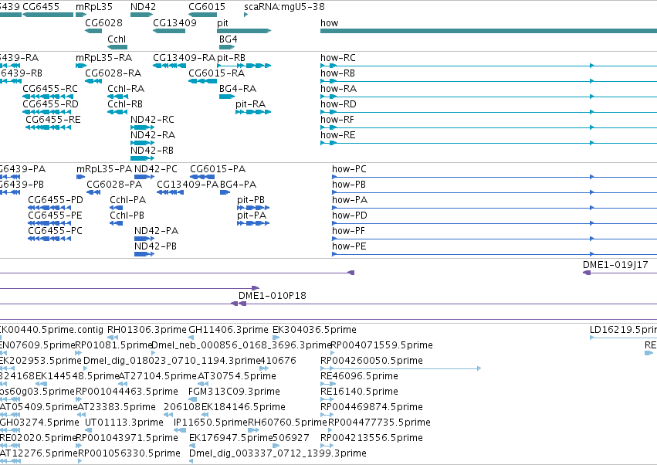The width and height of the screenshot is (657, 465).
Task: Click protein CG6015-PA
Action: [218, 169]
